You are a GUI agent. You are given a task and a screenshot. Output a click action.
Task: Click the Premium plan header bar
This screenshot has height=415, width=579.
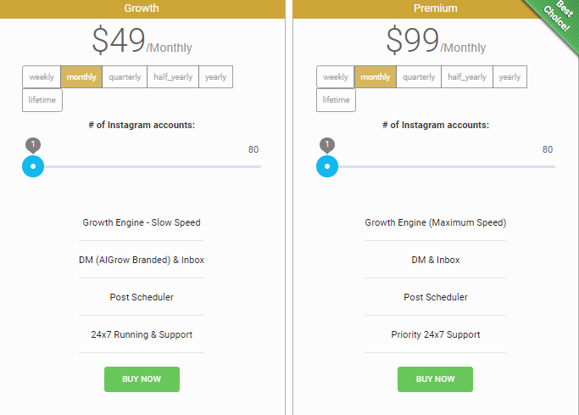click(424, 8)
